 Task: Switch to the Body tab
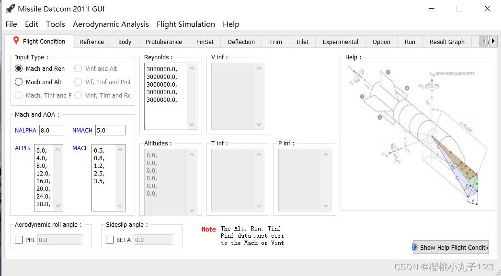pyautogui.click(x=125, y=42)
